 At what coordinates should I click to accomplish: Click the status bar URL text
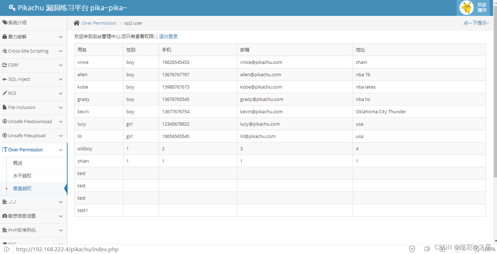pos(67,249)
